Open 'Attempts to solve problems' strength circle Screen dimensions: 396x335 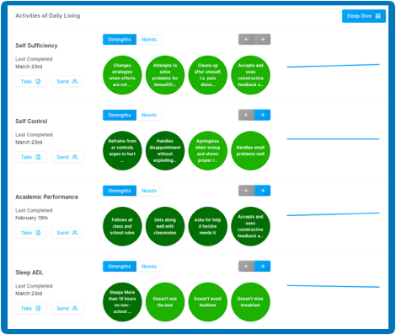165,75
